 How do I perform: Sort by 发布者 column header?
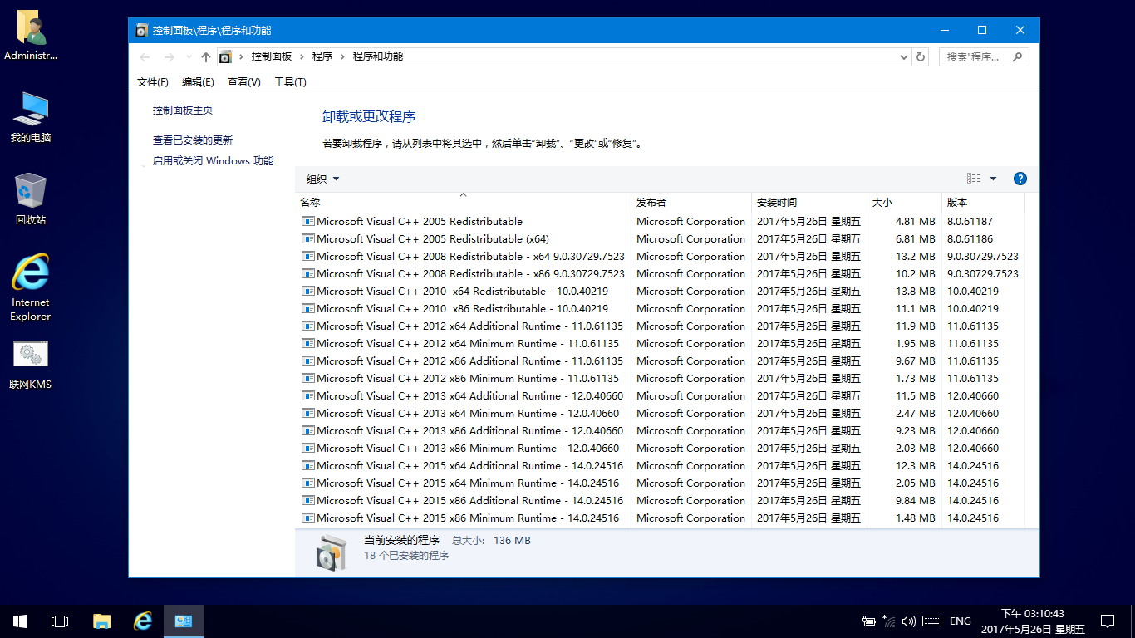[691, 203]
